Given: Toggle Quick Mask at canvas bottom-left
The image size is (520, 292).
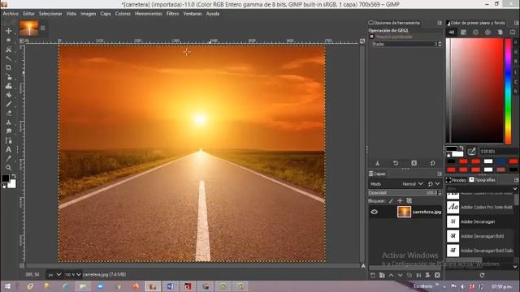Looking at the screenshot, I should pos(22,266).
